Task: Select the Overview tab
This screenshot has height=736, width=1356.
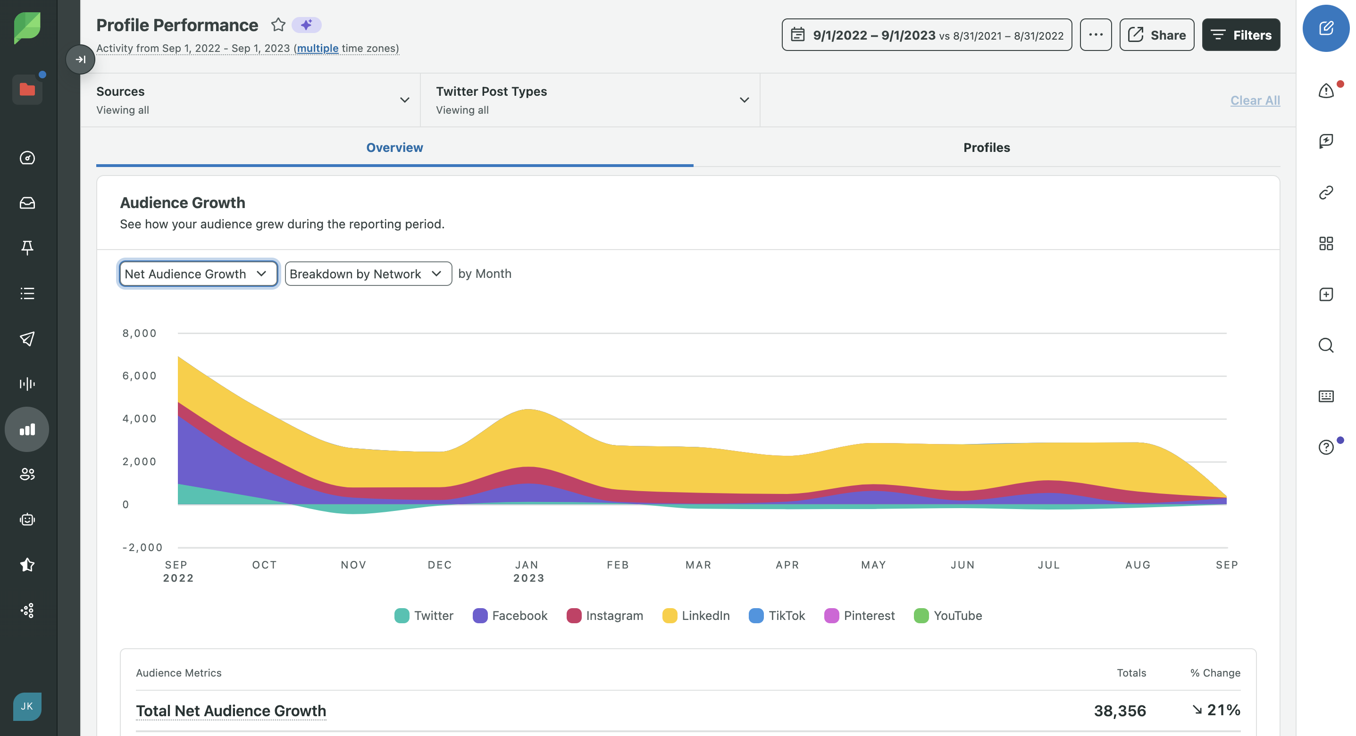Action: coord(394,146)
